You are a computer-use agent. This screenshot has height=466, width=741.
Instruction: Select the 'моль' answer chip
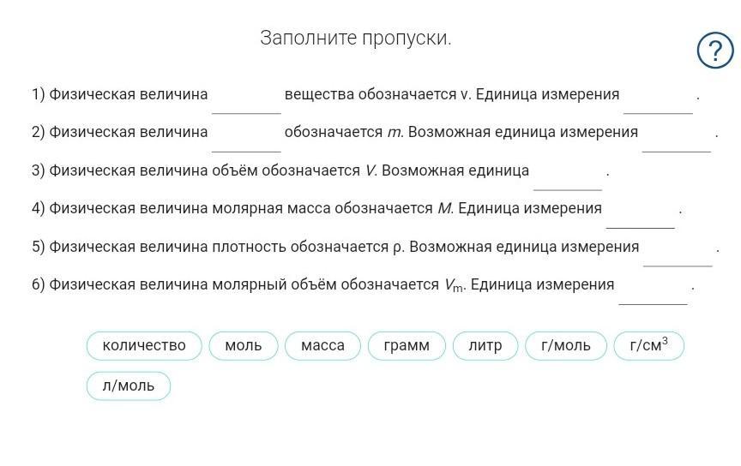(x=244, y=346)
